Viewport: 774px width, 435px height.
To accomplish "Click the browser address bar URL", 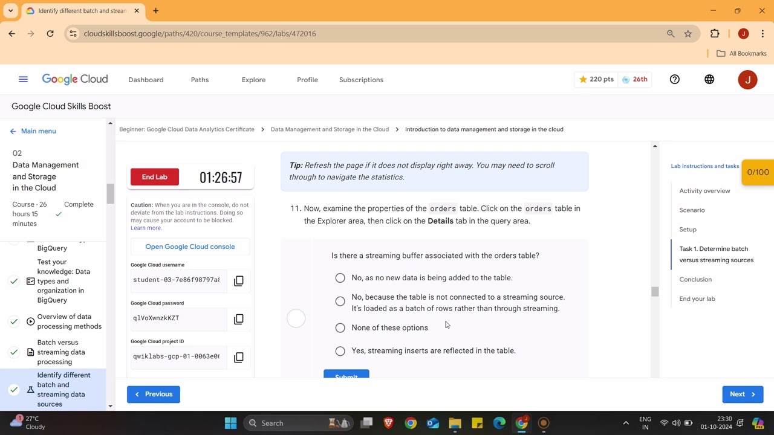I will click(200, 34).
